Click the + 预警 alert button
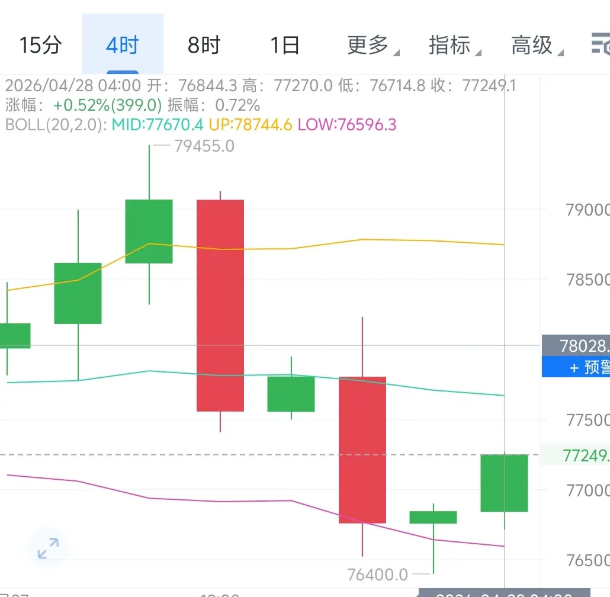Image resolution: width=610 pixels, height=597 pixels. (576, 367)
